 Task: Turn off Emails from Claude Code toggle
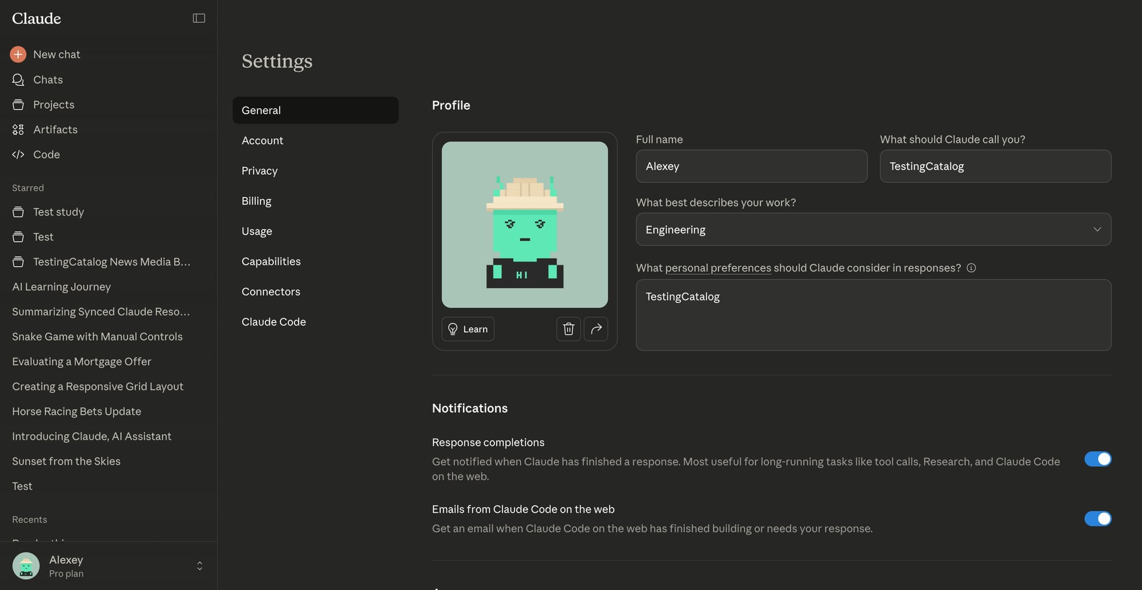1097,519
